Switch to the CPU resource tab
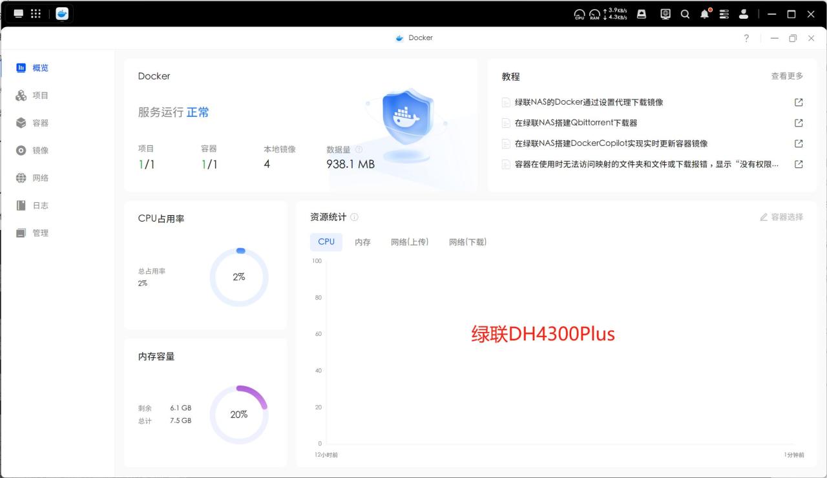The image size is (827, 478). (326, 242)
